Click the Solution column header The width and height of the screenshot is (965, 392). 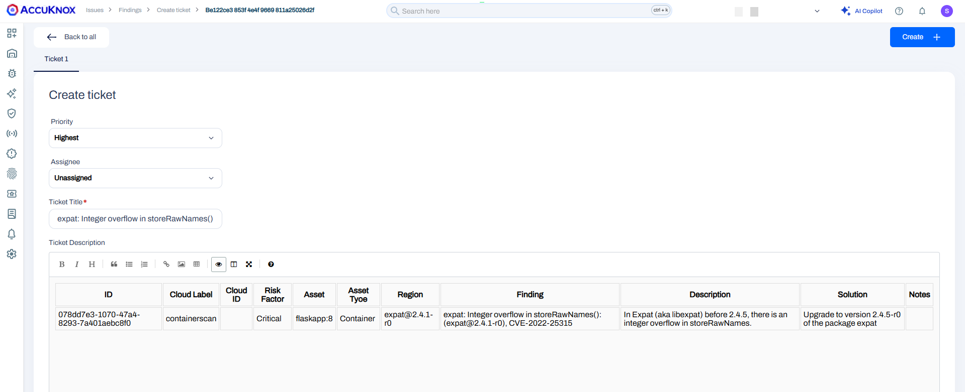click(x=852, y=295)
